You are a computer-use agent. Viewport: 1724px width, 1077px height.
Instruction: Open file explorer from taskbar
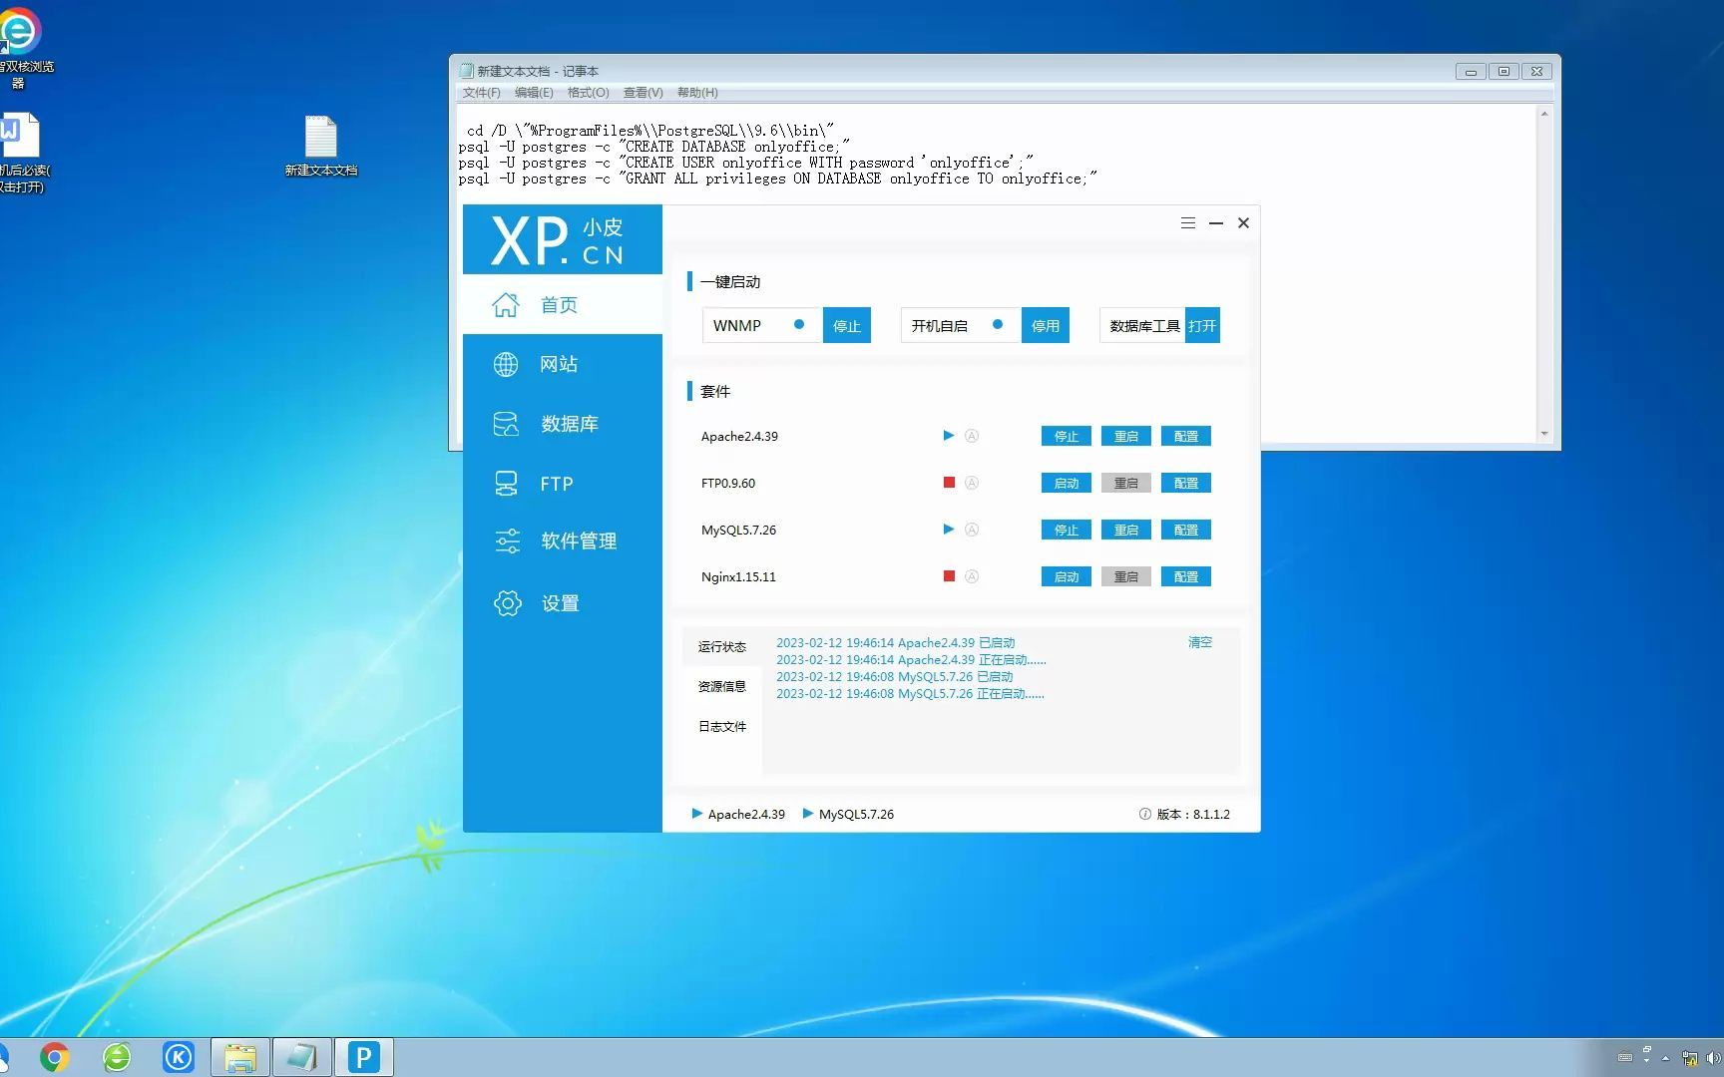click(x=240, y=1057)
